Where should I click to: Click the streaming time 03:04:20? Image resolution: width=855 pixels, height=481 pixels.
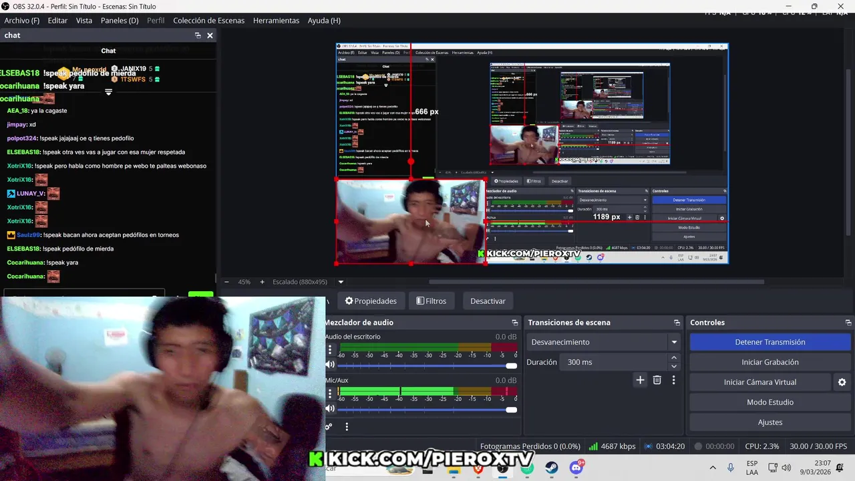(665, 446)
